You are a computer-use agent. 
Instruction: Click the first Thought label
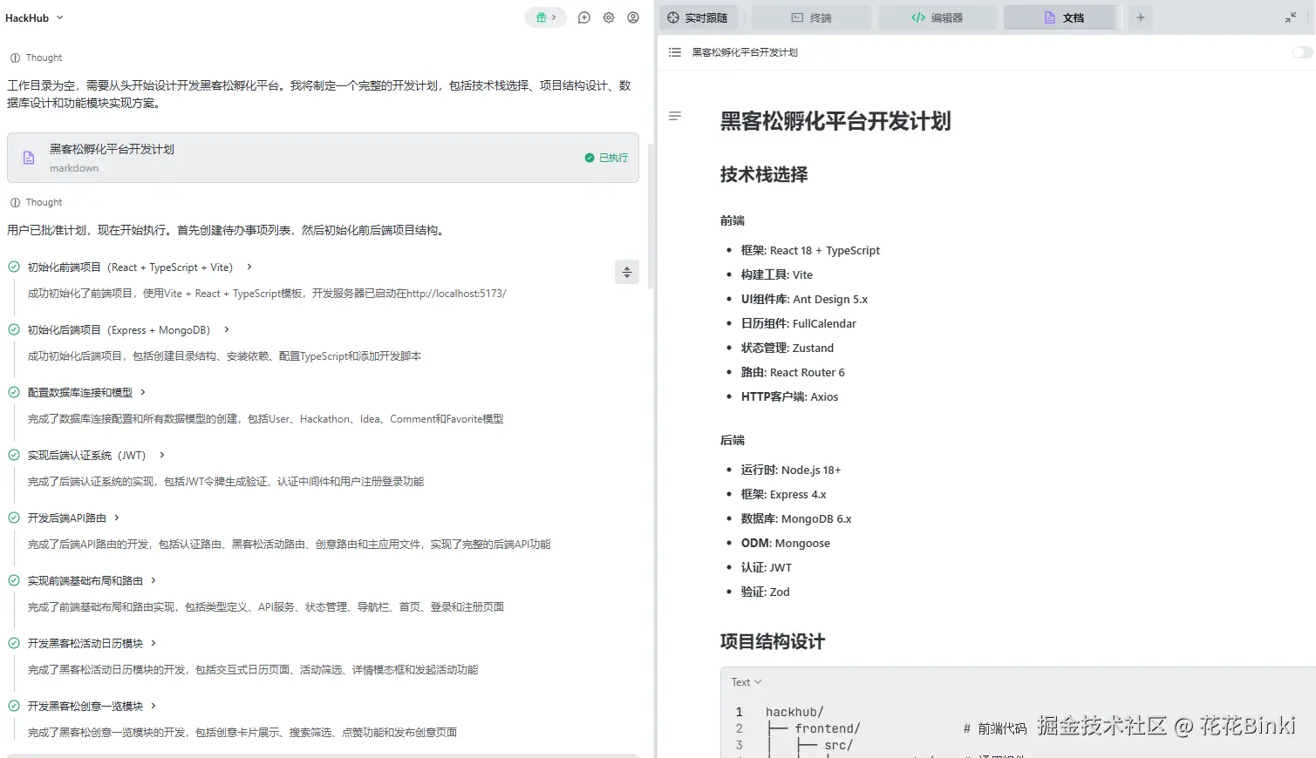pyautogui.click(x=44, y=58)
